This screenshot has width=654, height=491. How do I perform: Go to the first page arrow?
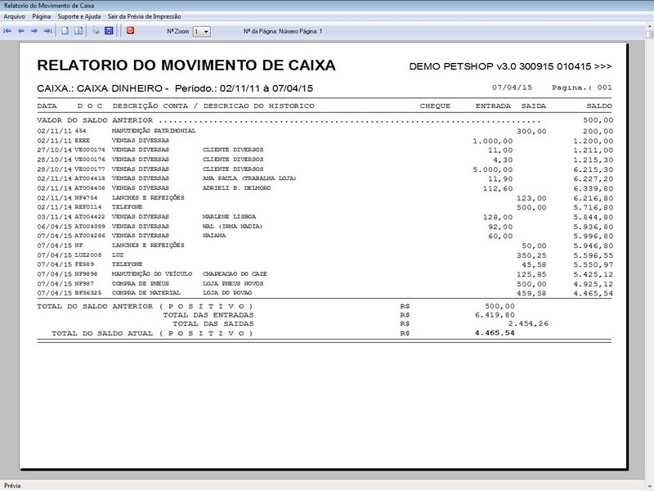tap(7, 31)
